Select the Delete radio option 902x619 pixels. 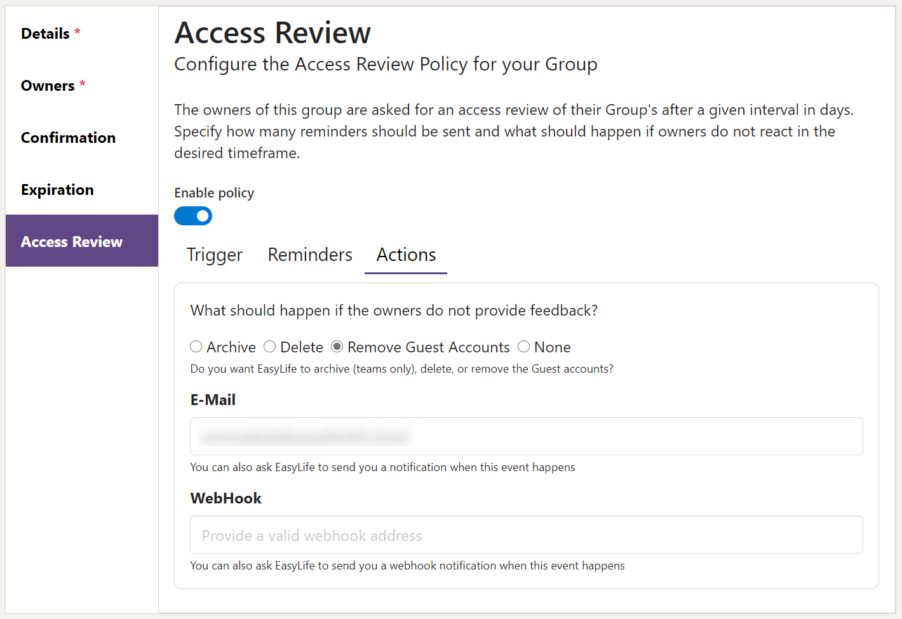coord(269,347)
